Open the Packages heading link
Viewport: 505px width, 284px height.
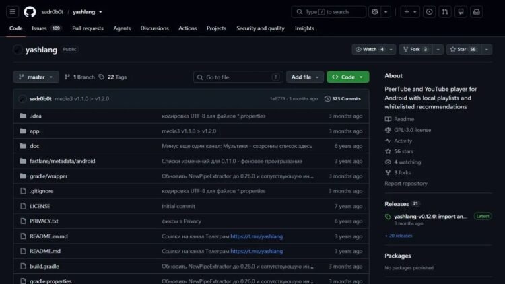pyautogui.click(x=398, y=256)
